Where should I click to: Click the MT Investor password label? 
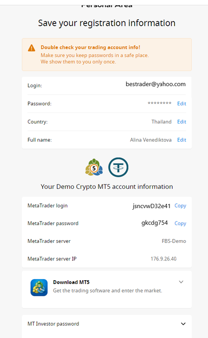pyautogui.click(x=53, y=324)
